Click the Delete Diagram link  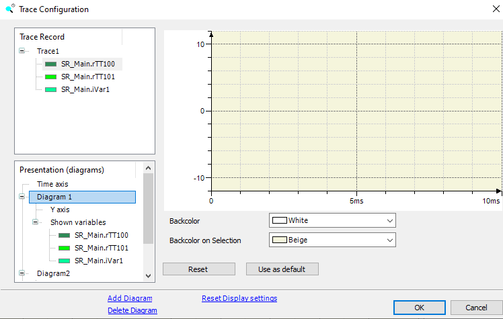pyautogui.click(x=132, y=310)
